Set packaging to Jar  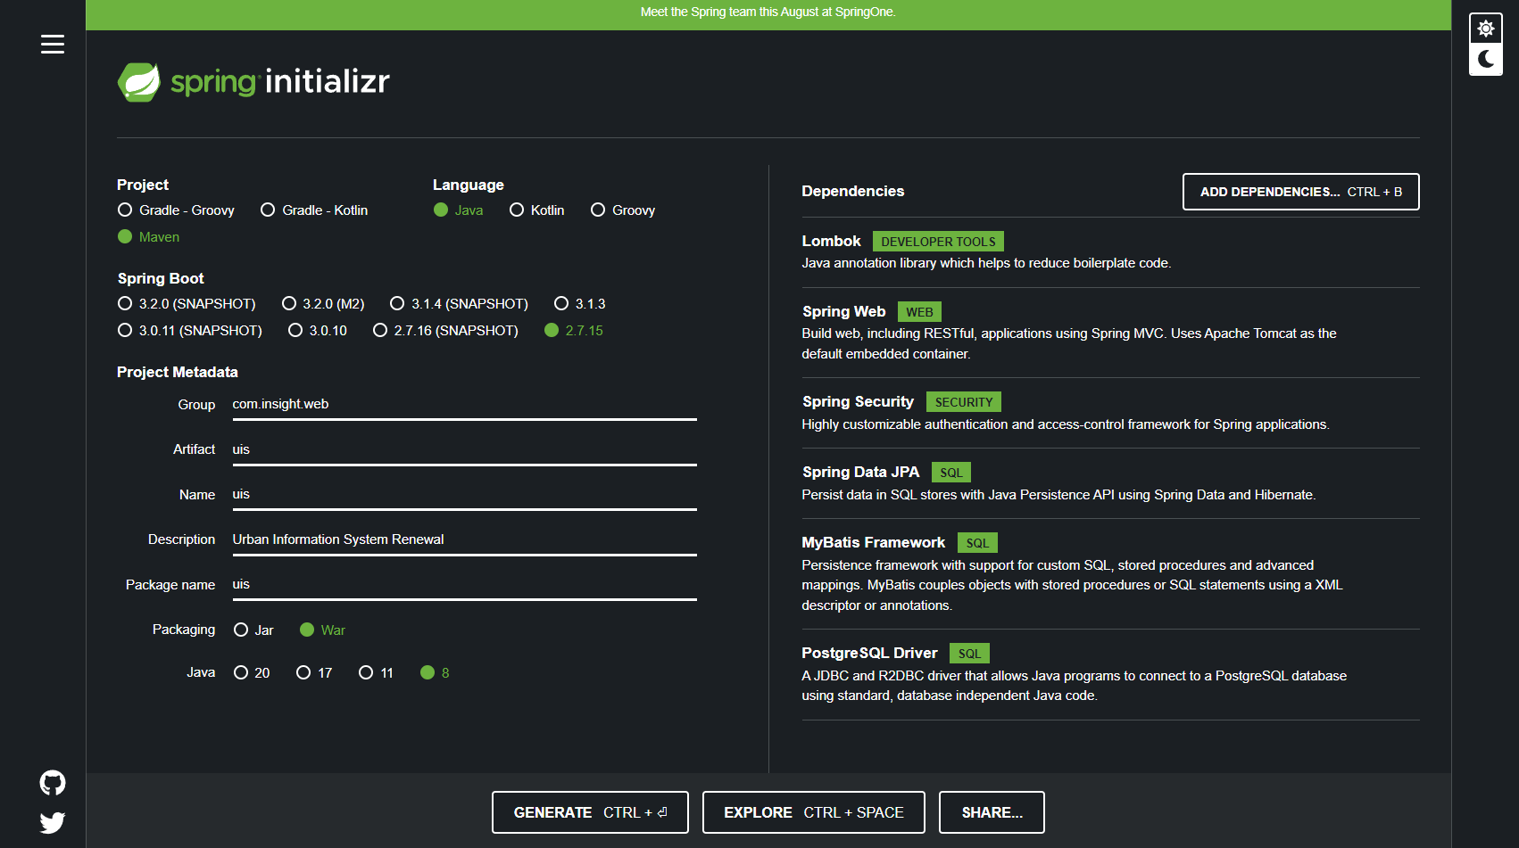coord(253,630)
